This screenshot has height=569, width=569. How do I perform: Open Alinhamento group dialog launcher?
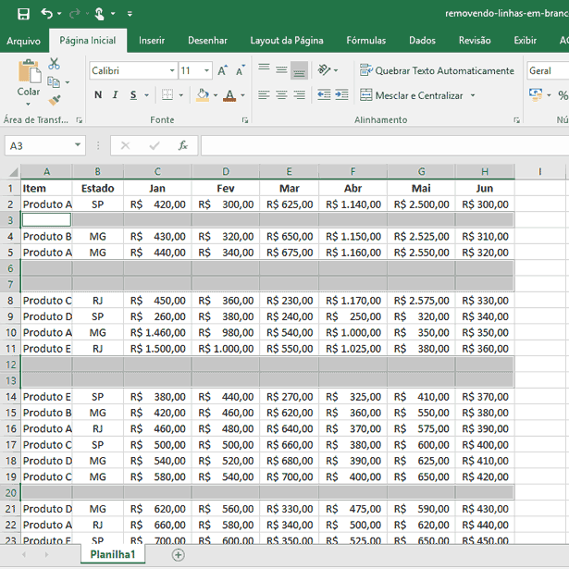pos(517,120)
